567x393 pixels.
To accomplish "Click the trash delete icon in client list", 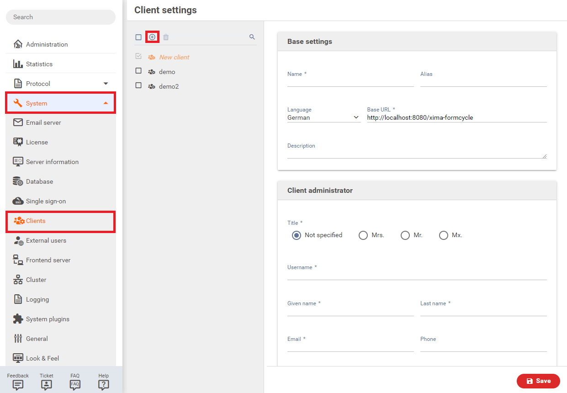I will [166, 37].
